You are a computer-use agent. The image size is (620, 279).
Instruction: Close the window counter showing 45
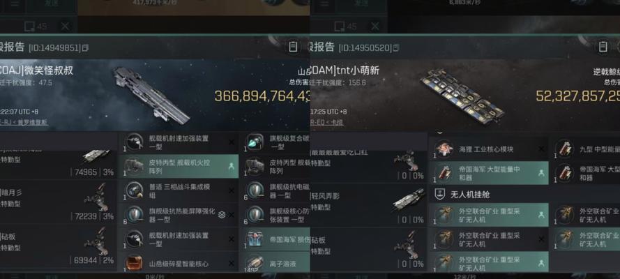[66, 27]
